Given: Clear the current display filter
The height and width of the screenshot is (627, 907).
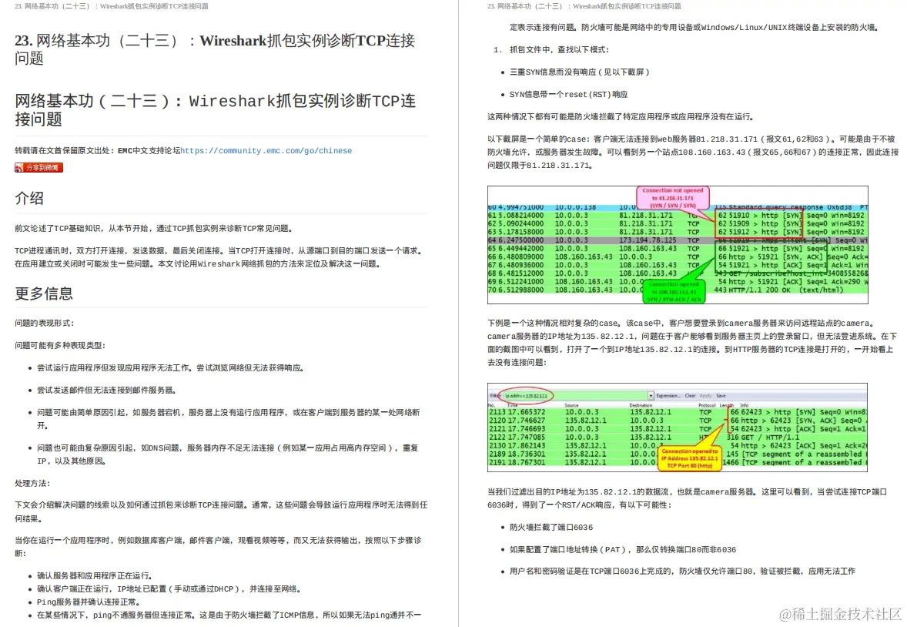Looking at the screenshot, I should (x=689, y=395).
